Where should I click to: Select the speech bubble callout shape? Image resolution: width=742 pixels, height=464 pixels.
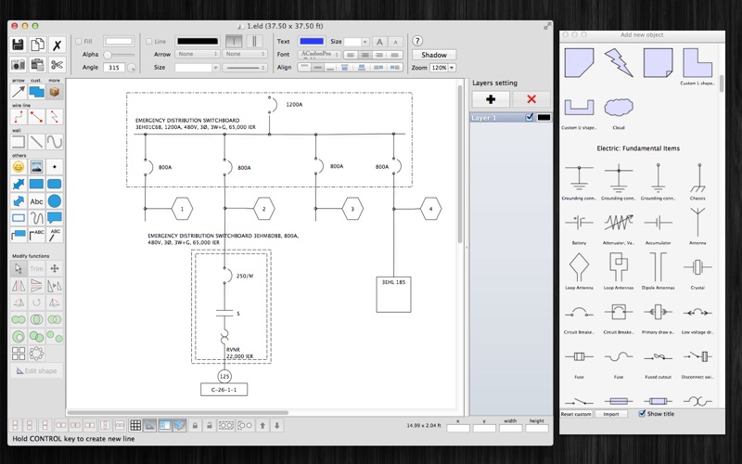56,218
